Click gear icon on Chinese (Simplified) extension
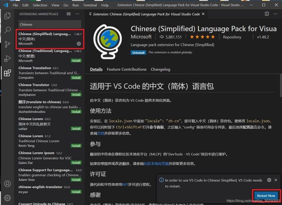 tap(79, 44)
